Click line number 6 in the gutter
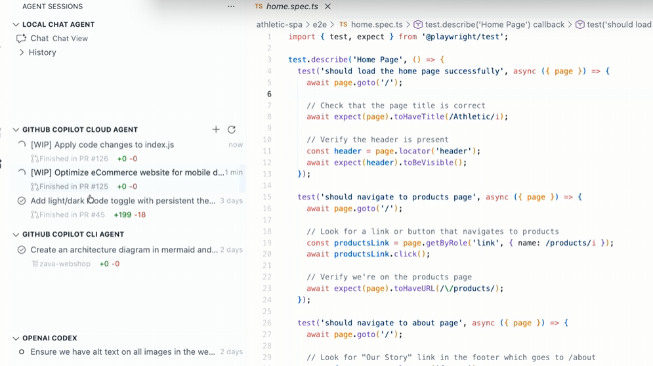 click(269, 94)
